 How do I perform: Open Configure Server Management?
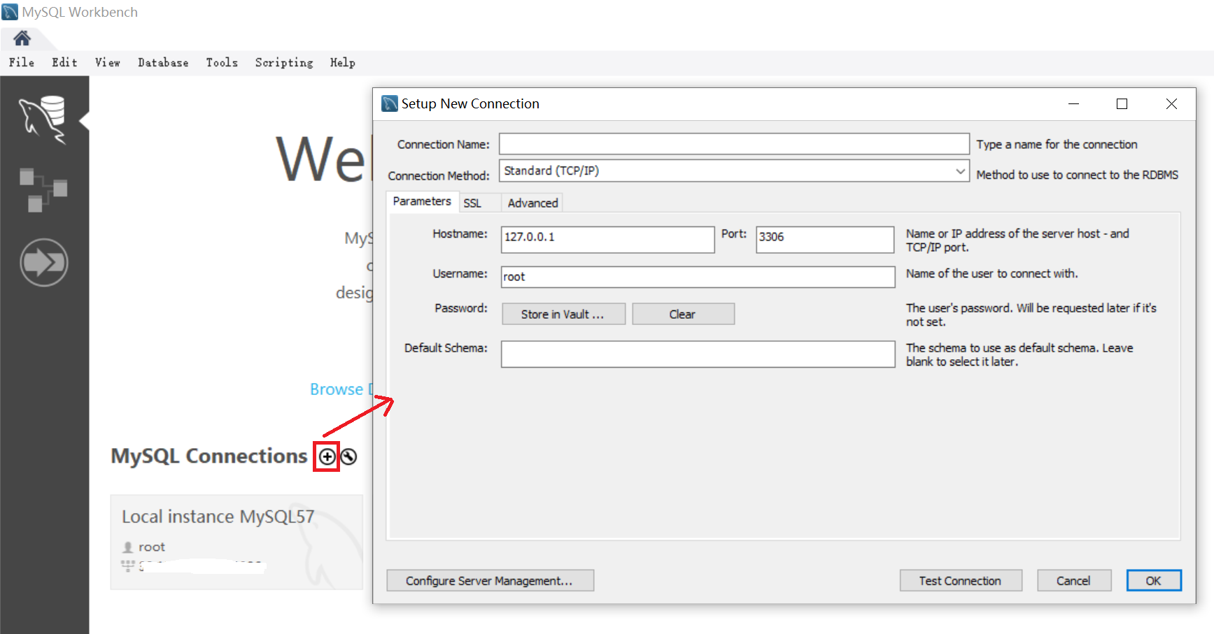pyautogui.click(x=490, y=581)
